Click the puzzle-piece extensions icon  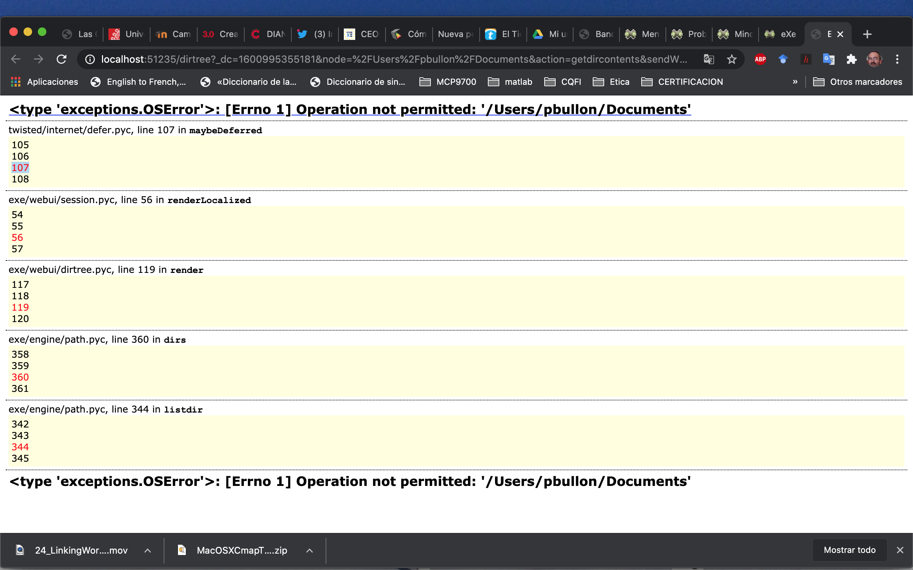pyautogui.click(x=852, y=59)
